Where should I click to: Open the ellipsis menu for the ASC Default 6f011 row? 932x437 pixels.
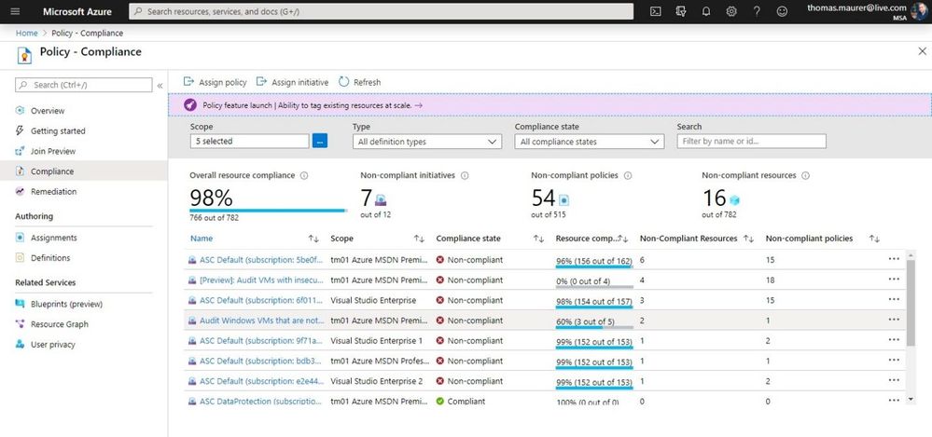click(894, 299)
